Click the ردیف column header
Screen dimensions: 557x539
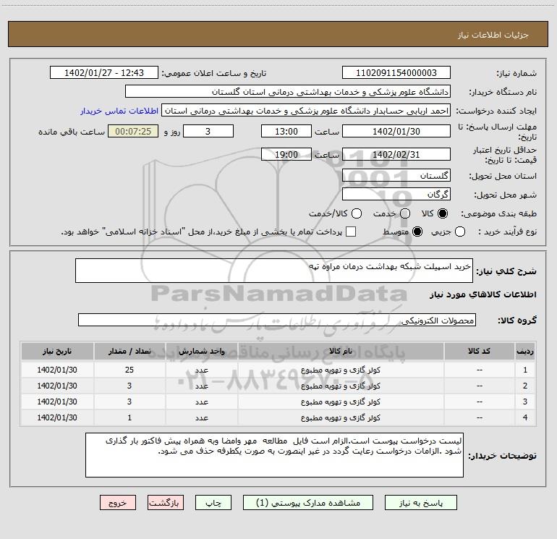(x=525, y=351)
